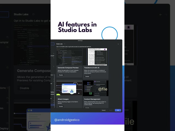The image size is (175, 131).
Task: Click the small icon beside the Studio Labs heading
Action: click(x=65, y=44)
